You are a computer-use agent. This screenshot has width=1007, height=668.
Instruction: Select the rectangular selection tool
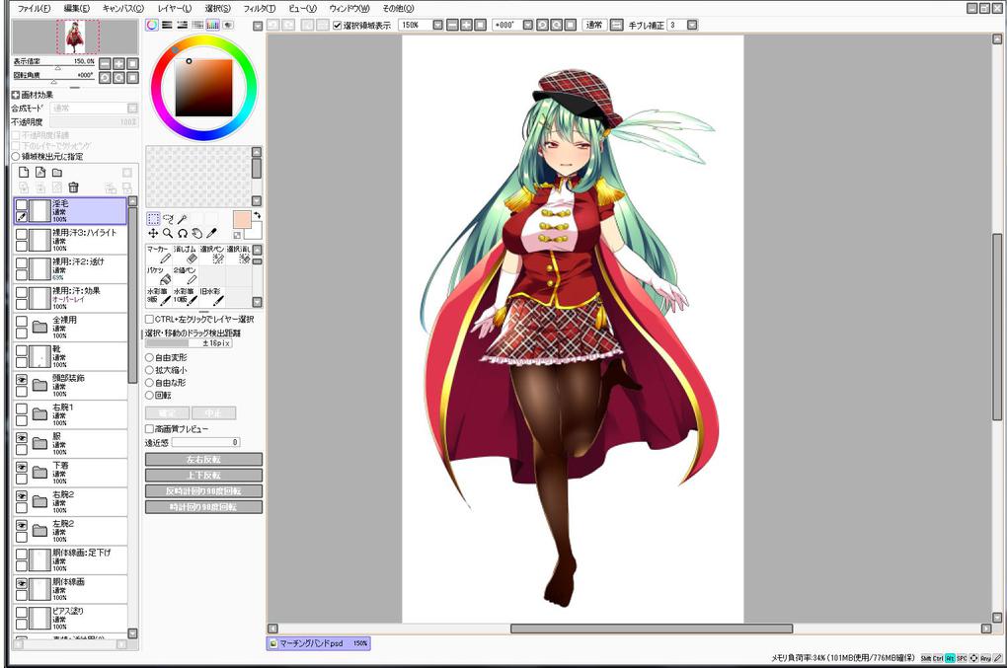coord(153,219)
